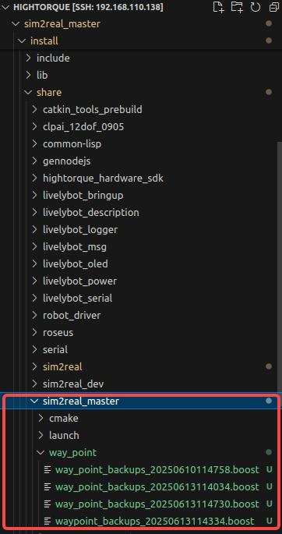This screenshot has width=282, height=534.
Task: Refresh the Explorer tree
Action: [x=256, y=7]
